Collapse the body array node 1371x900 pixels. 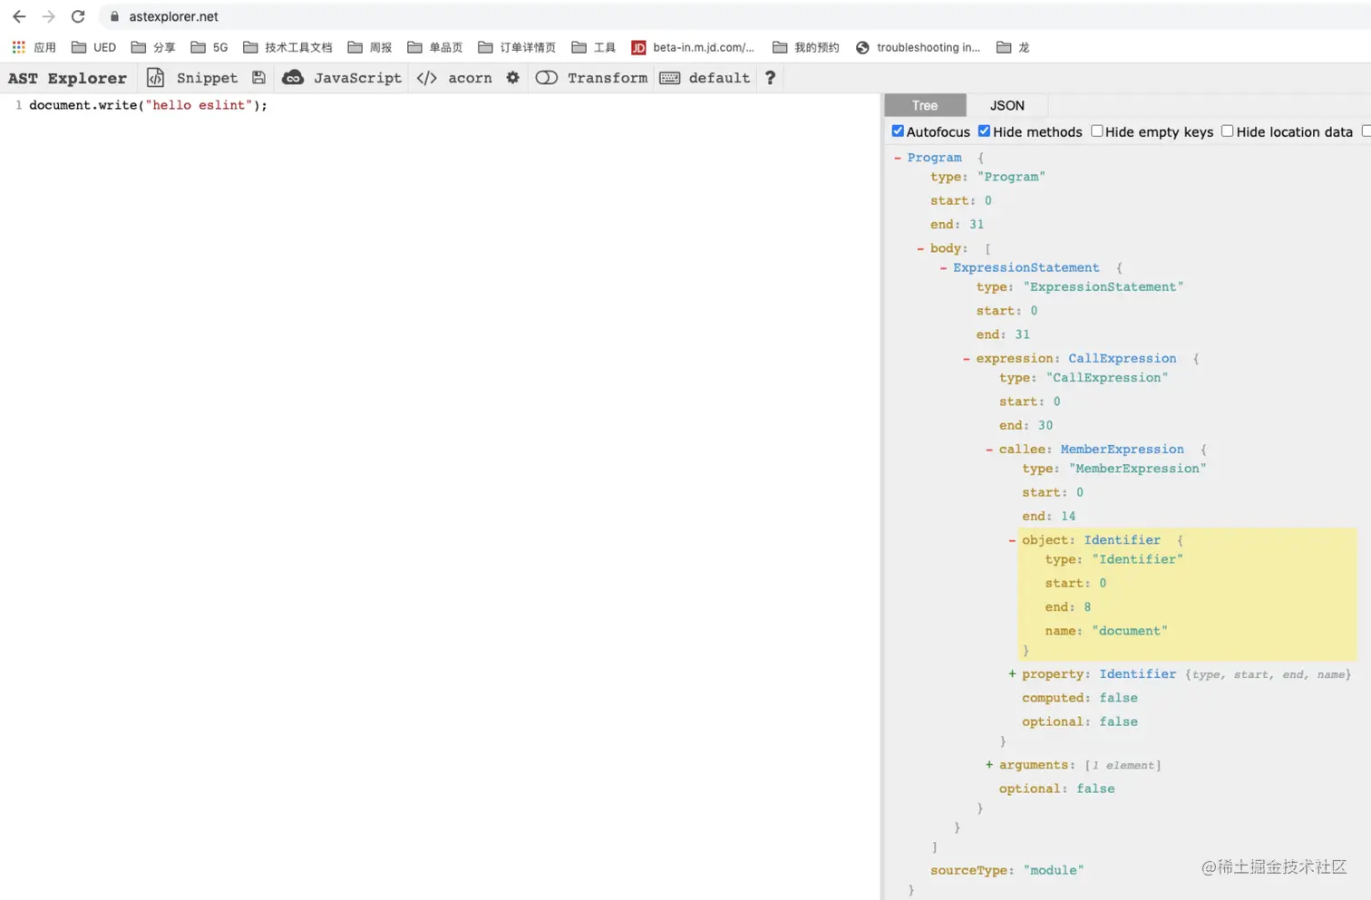pyautogui.click(x=920, y=248)
